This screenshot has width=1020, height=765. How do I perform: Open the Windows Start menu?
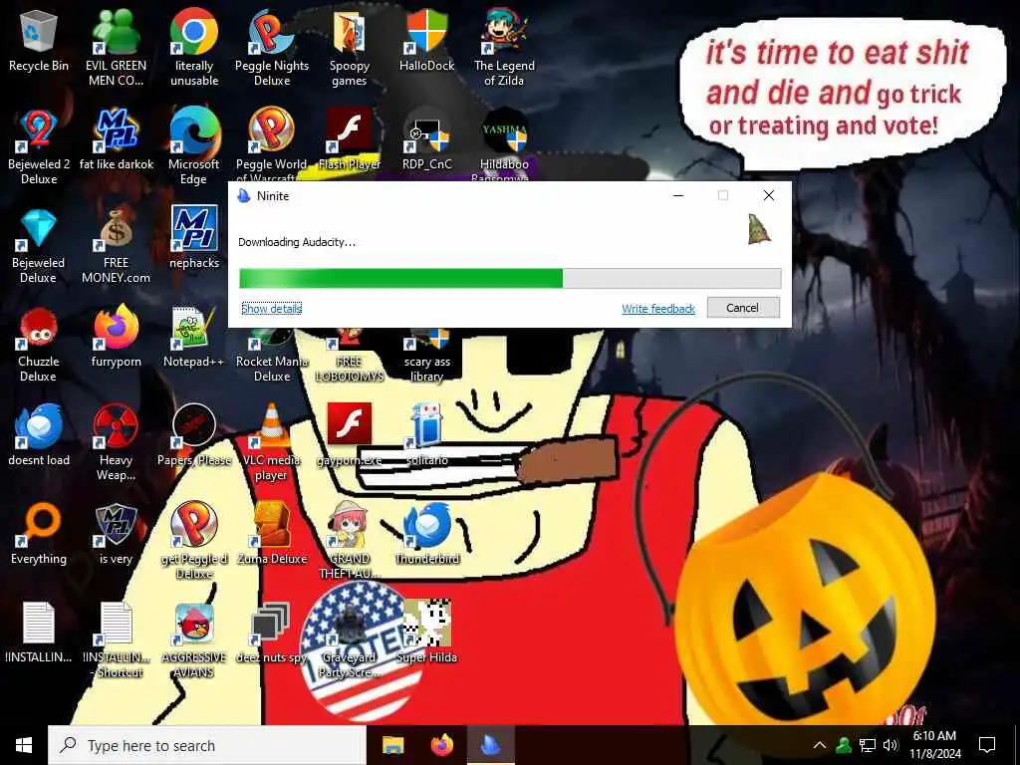(x=24, y=745)
